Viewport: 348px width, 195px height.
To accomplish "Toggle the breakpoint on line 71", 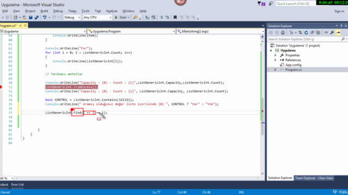I will 1,87.
